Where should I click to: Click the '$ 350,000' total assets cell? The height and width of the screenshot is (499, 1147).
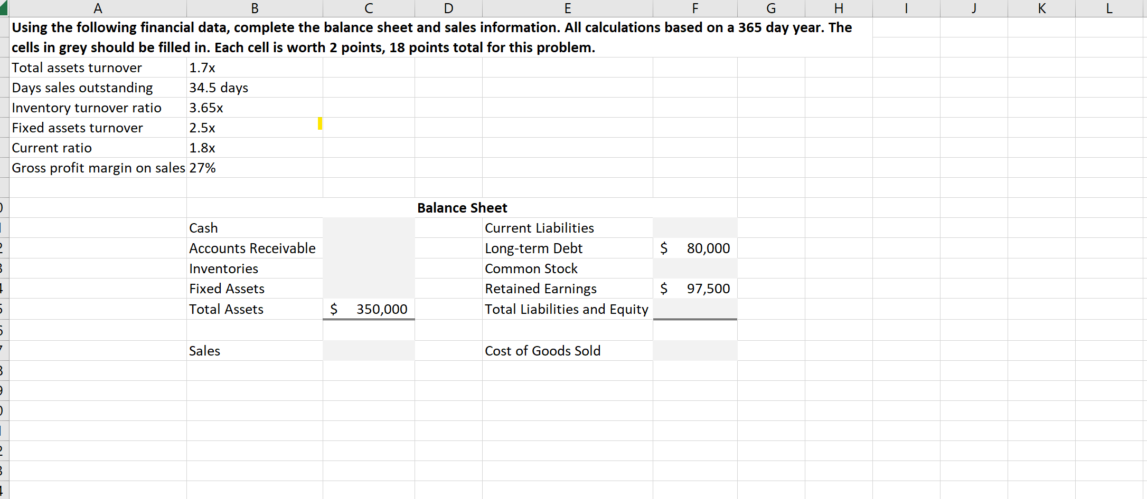click(x=369, y=309)
